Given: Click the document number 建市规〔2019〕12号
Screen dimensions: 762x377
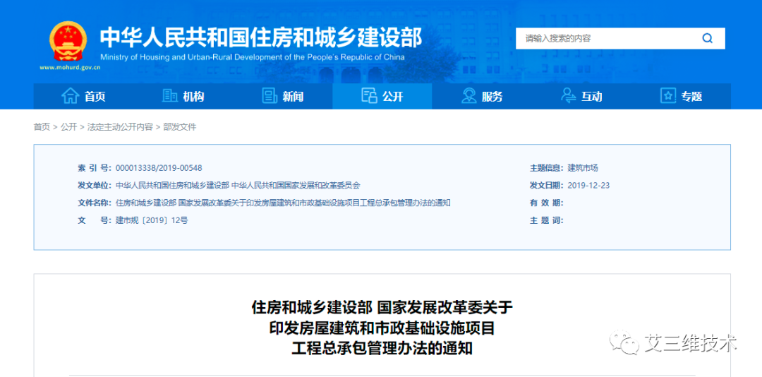Looking at the screenshot, I should tap(152, 220).
